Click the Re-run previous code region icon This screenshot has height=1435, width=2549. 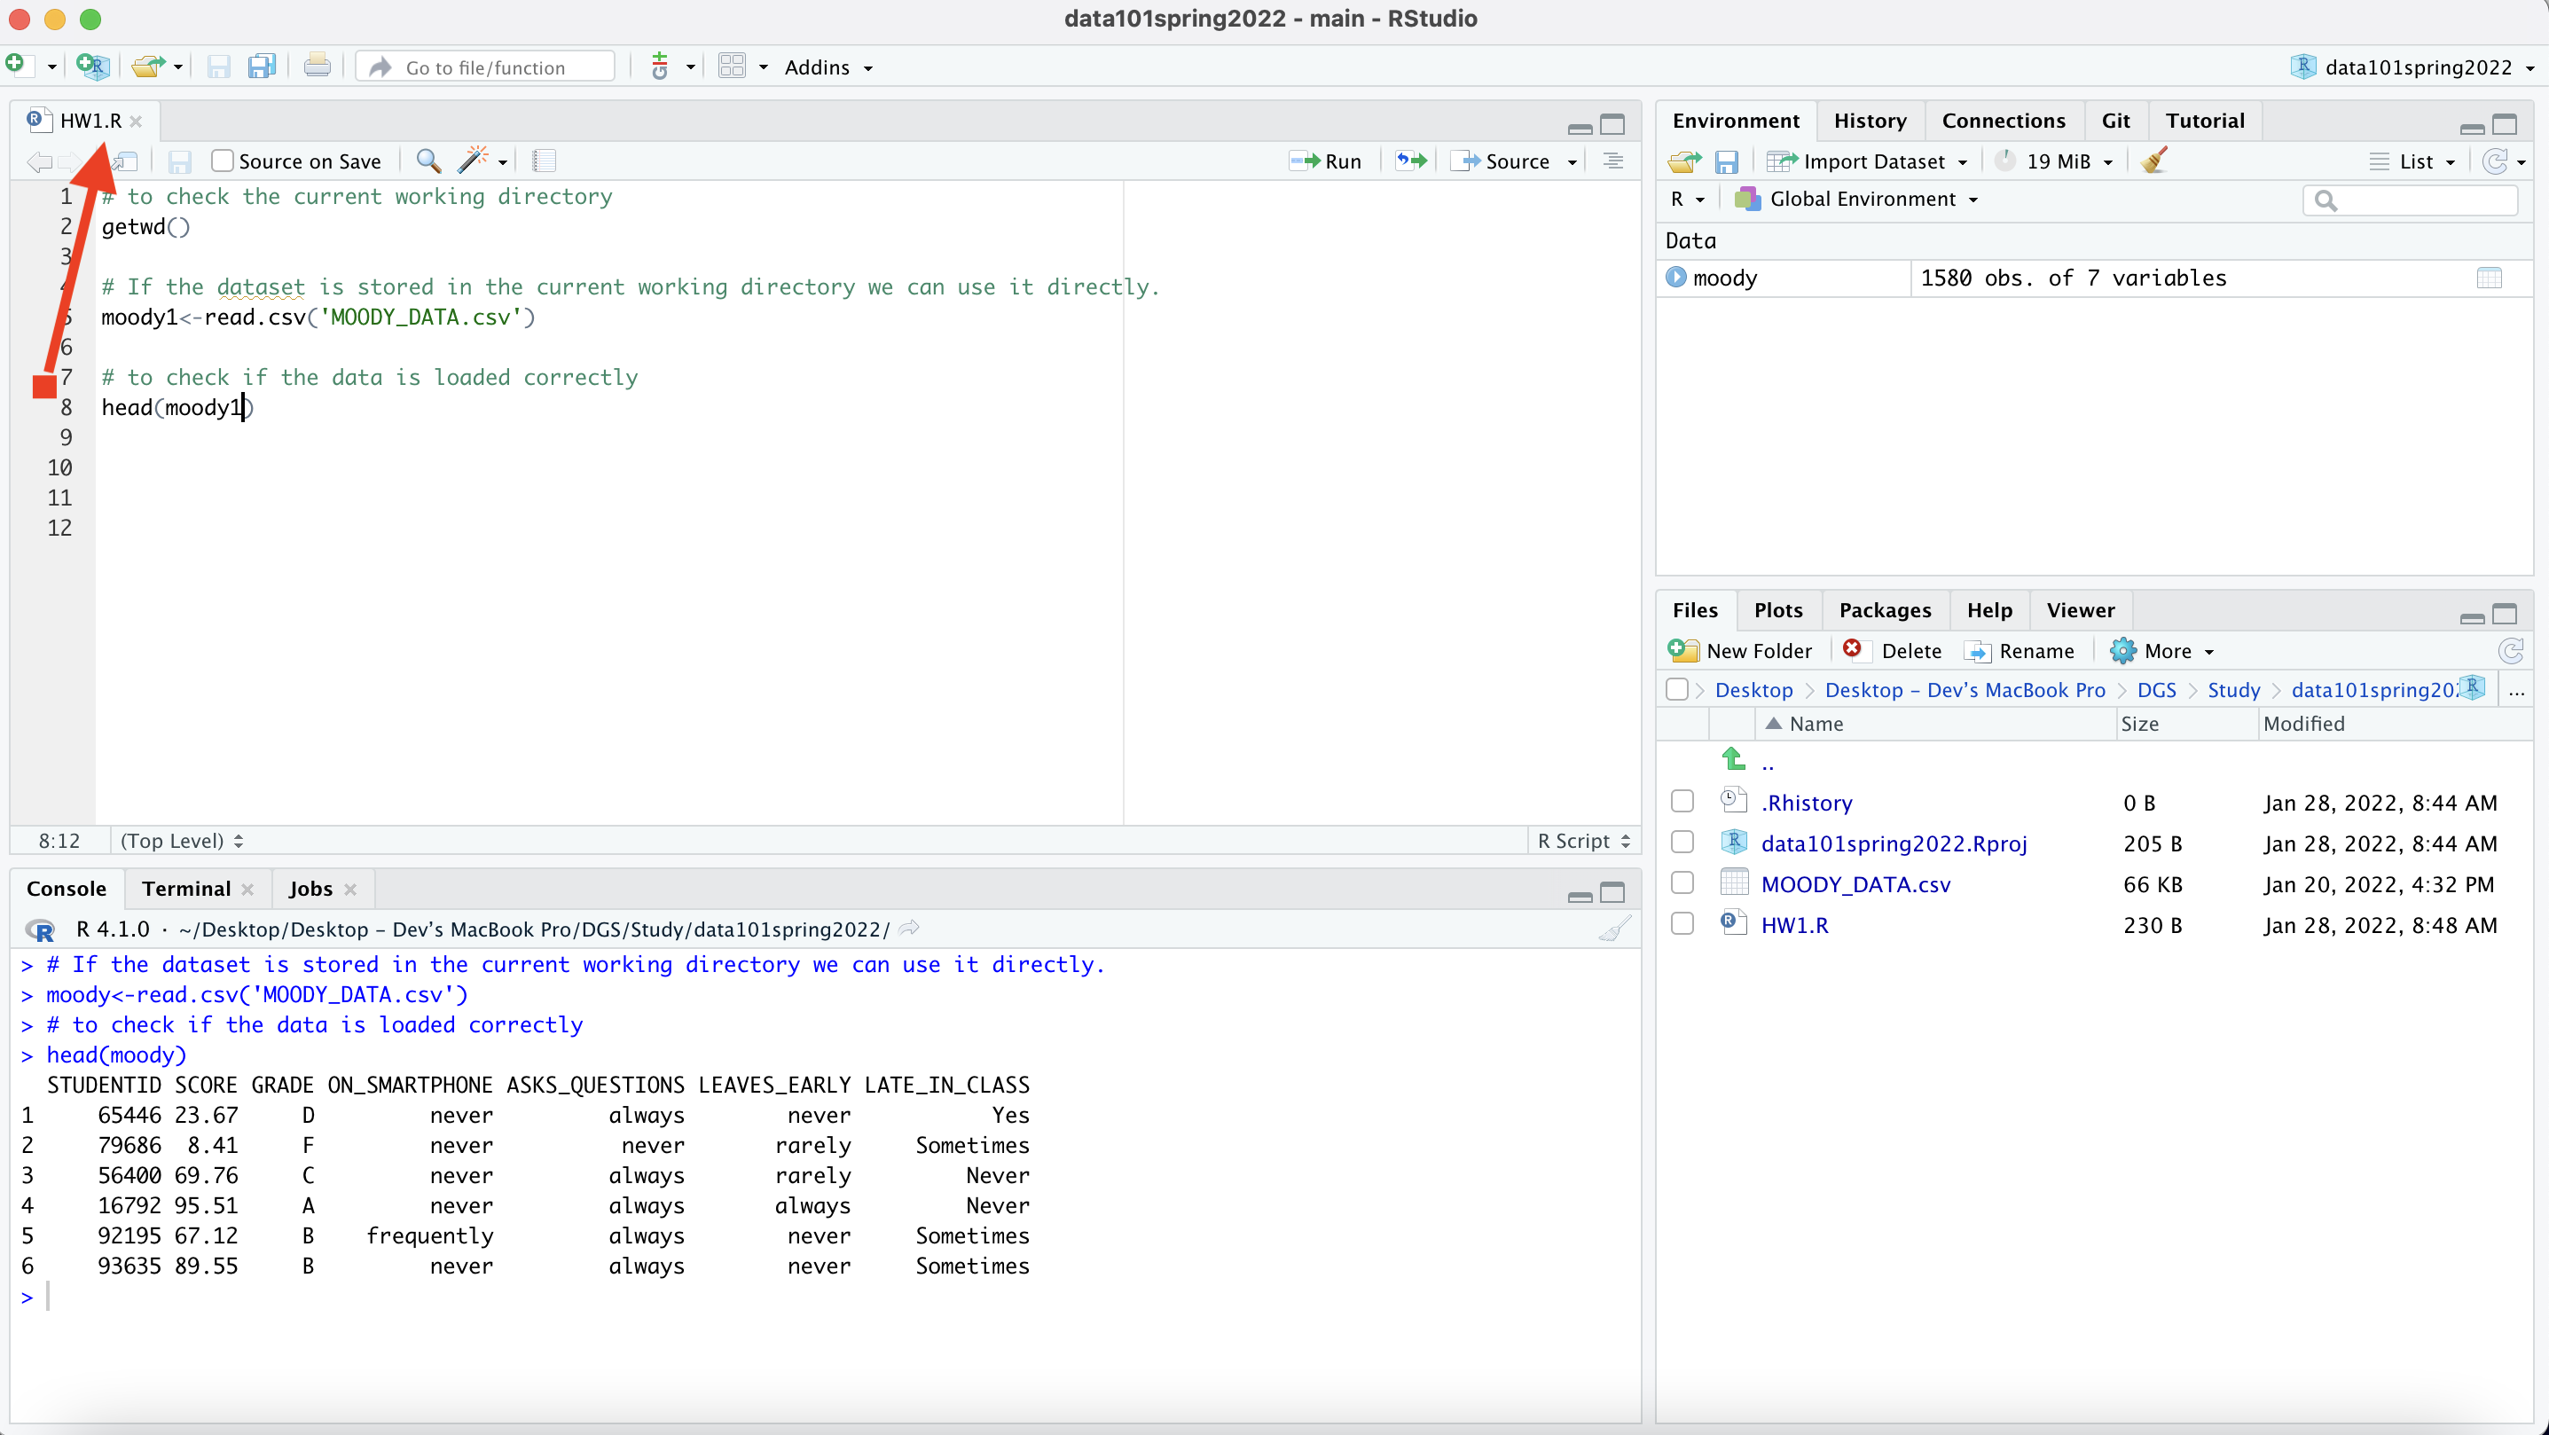pyautogui.click(x=1411, y=161)
